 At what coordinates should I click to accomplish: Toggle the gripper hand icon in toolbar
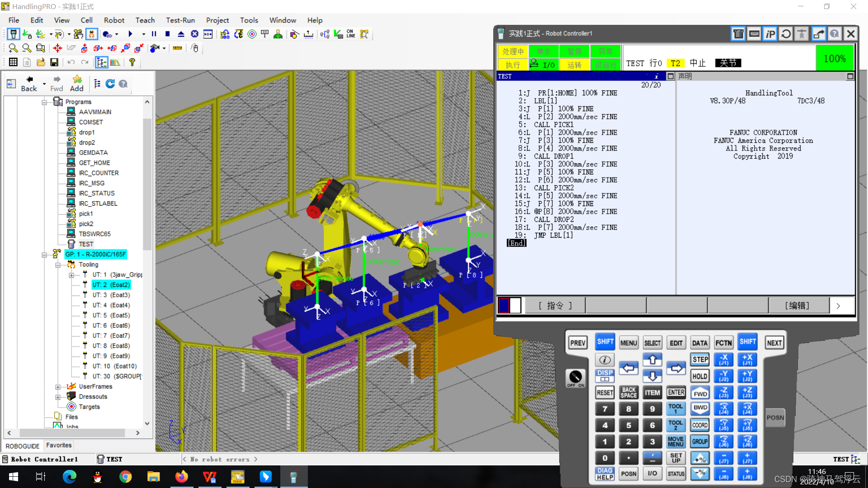coord(92,34)
